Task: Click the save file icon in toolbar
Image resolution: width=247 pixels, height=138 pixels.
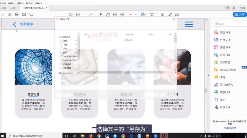Action: click(x=3, y=15)
